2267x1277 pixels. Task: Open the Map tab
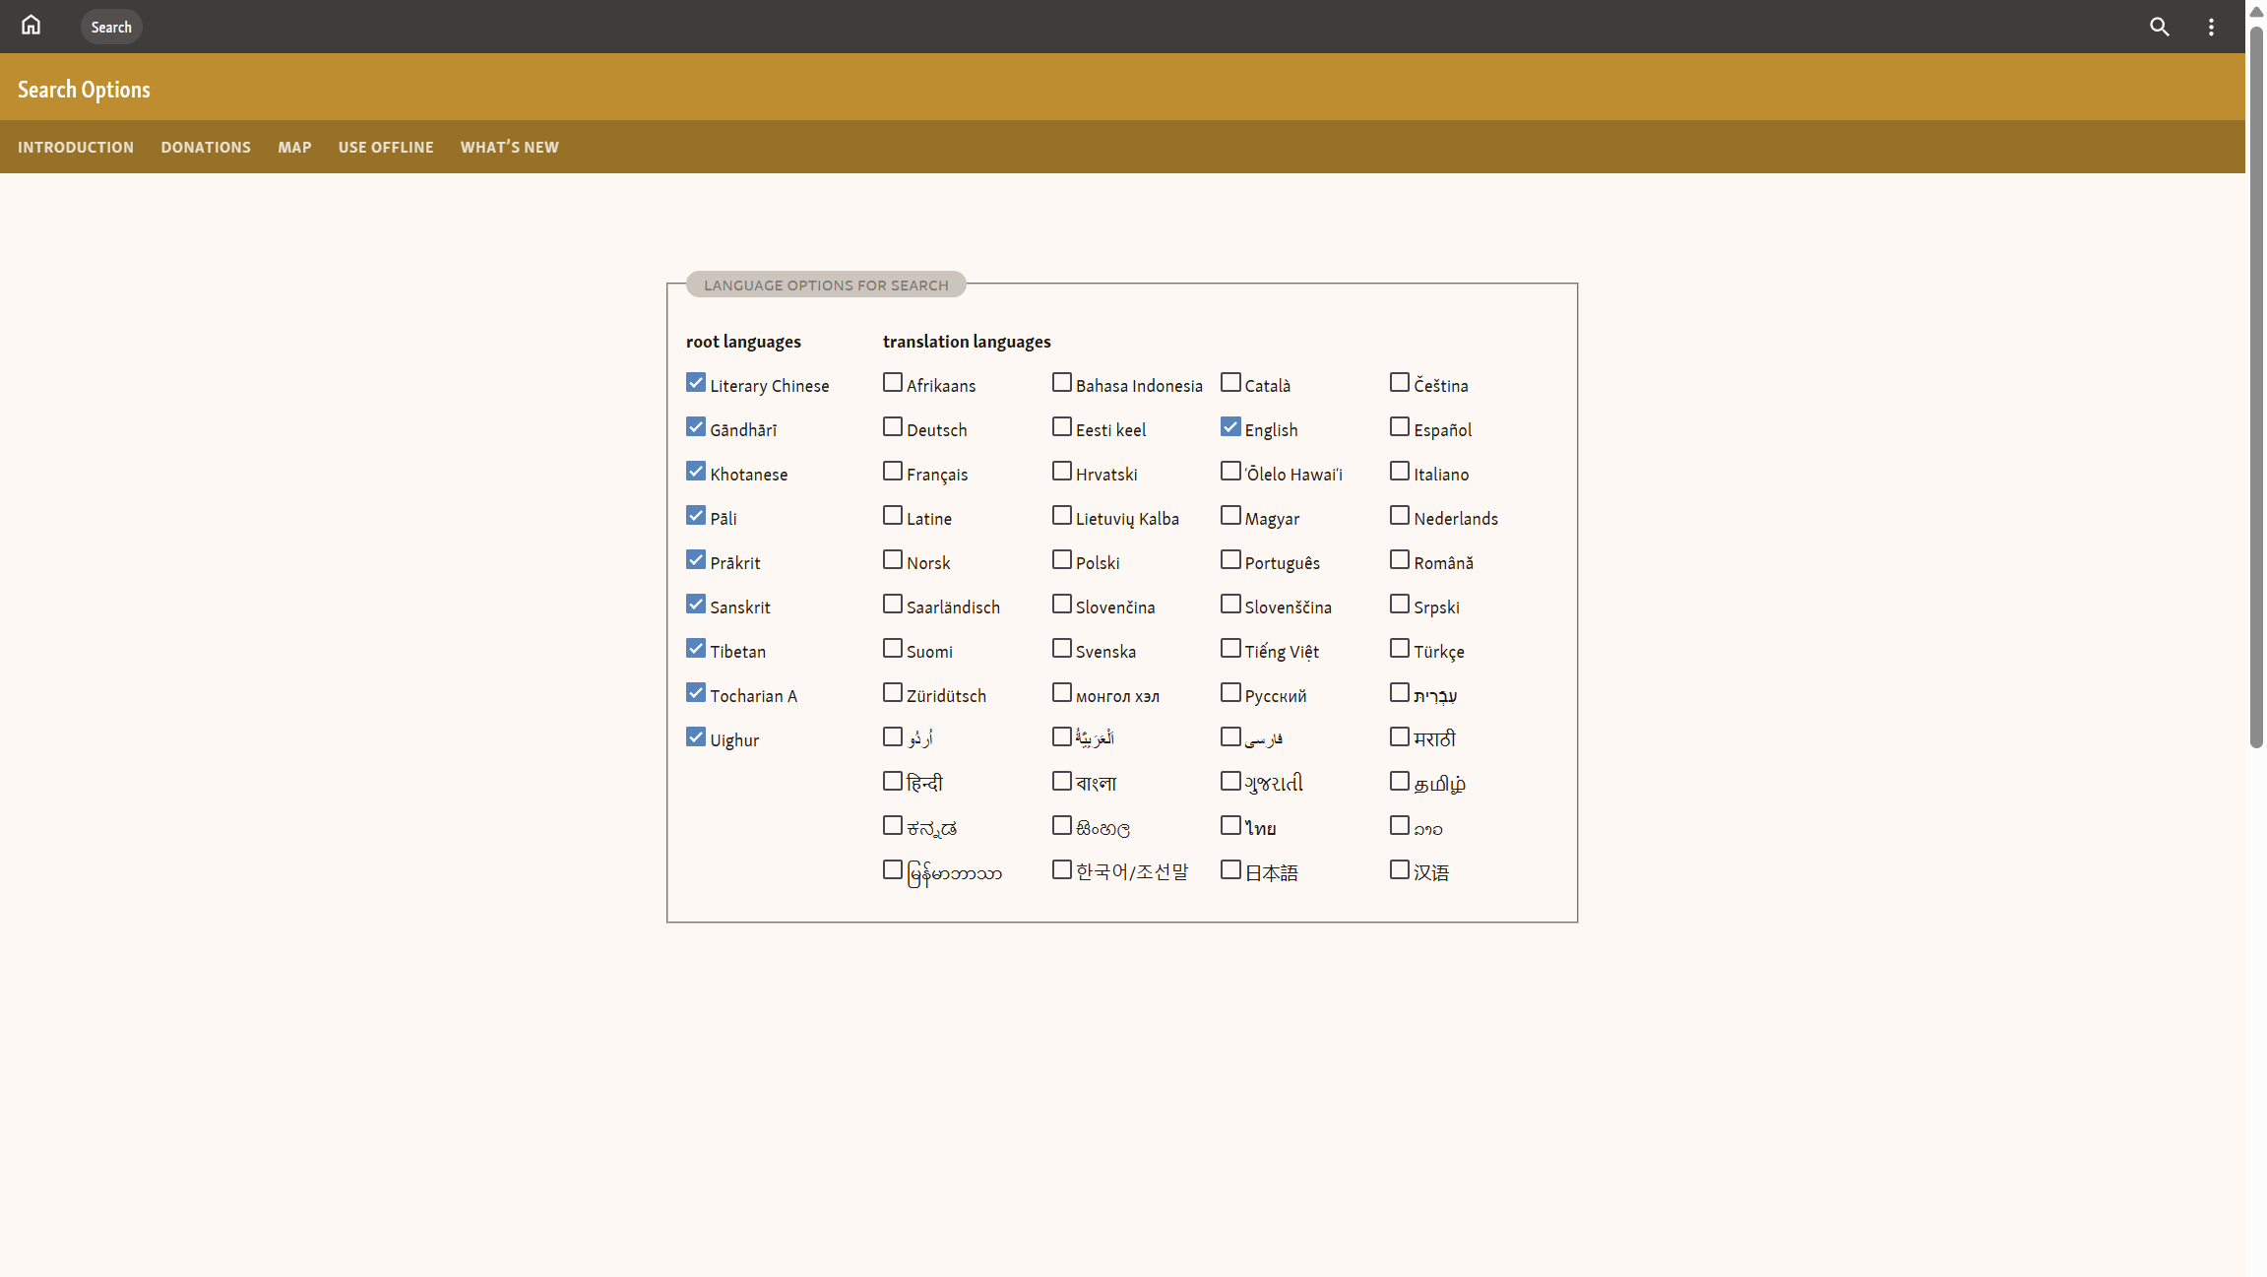point(294,147)
